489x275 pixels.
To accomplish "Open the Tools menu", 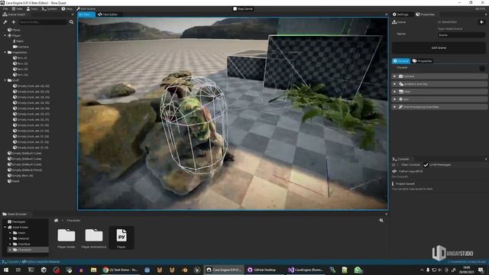I will pos(32,9).
